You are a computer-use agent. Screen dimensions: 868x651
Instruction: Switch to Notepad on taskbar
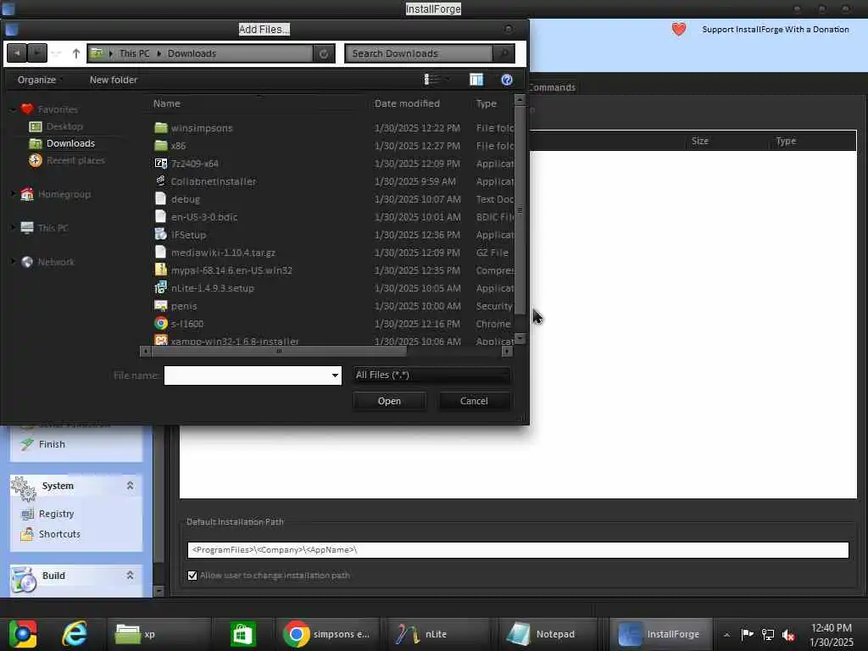[547, 634]
